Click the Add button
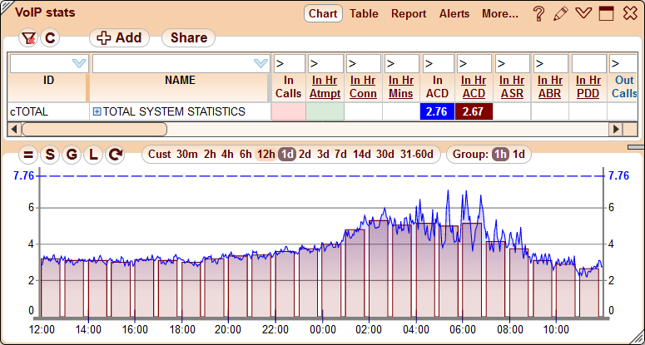 click(x=119, y=38)
